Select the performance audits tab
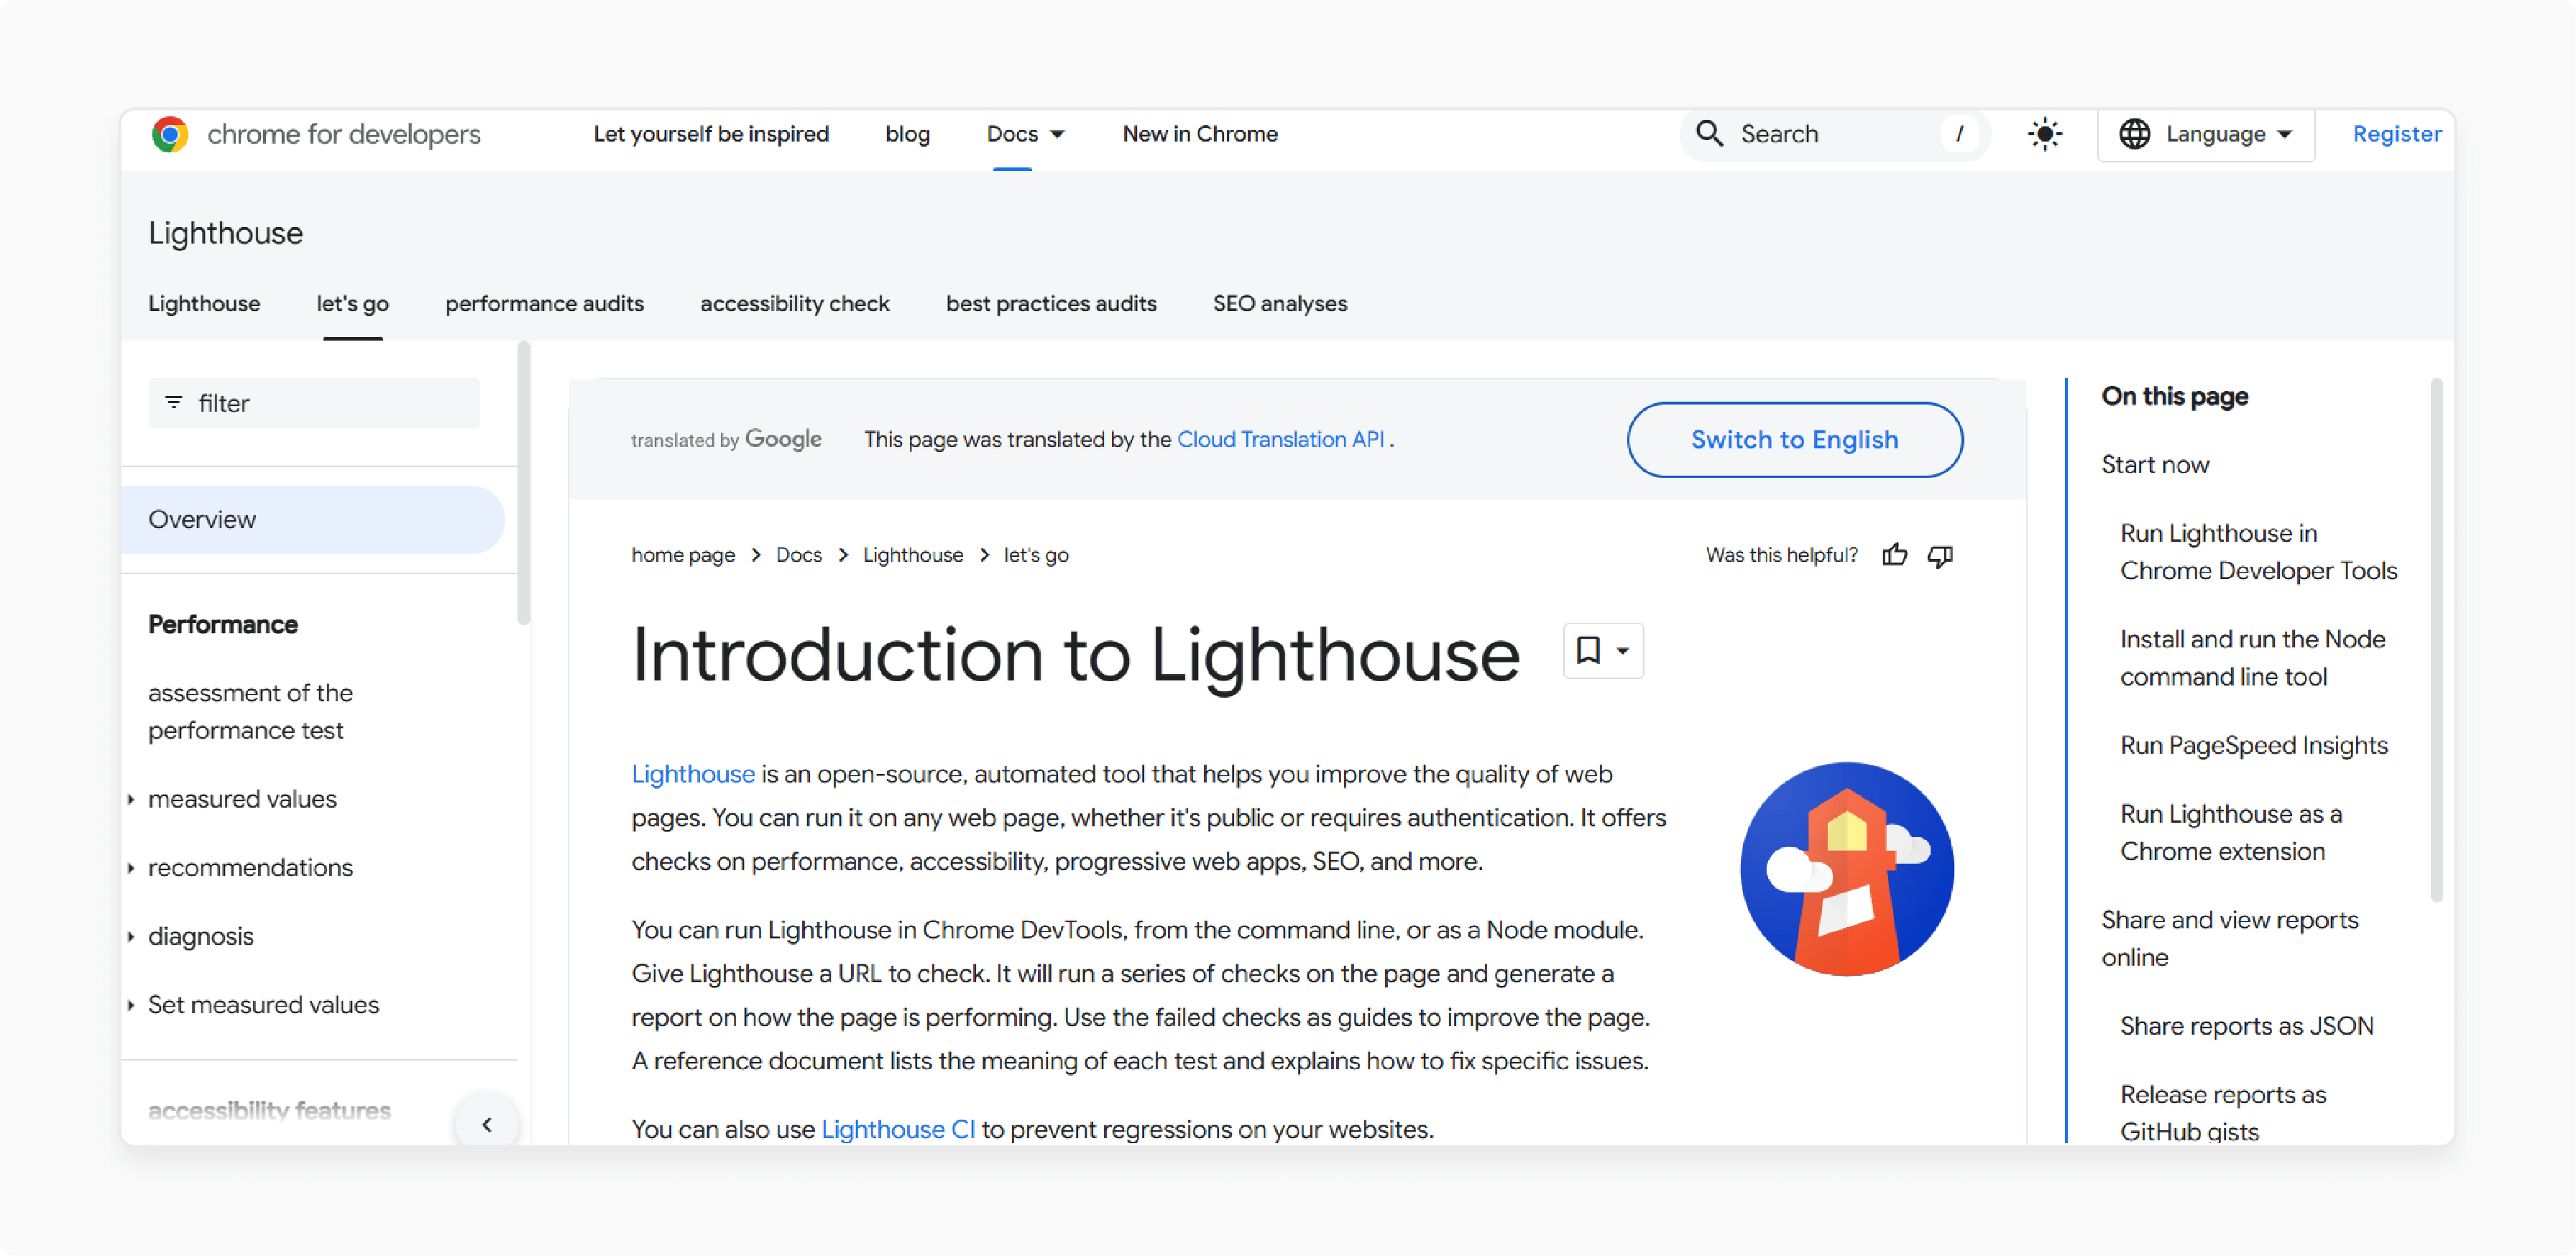Viewport: 2576px width, 1256px height. pyautogui.click(x=544, y=304)
